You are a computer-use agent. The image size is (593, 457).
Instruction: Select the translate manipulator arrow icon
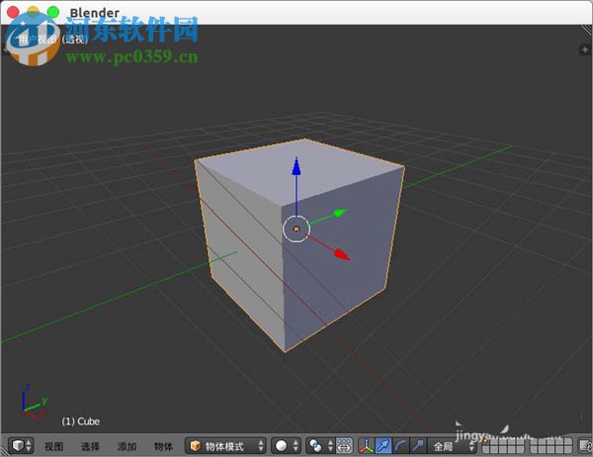coord(383,446)
